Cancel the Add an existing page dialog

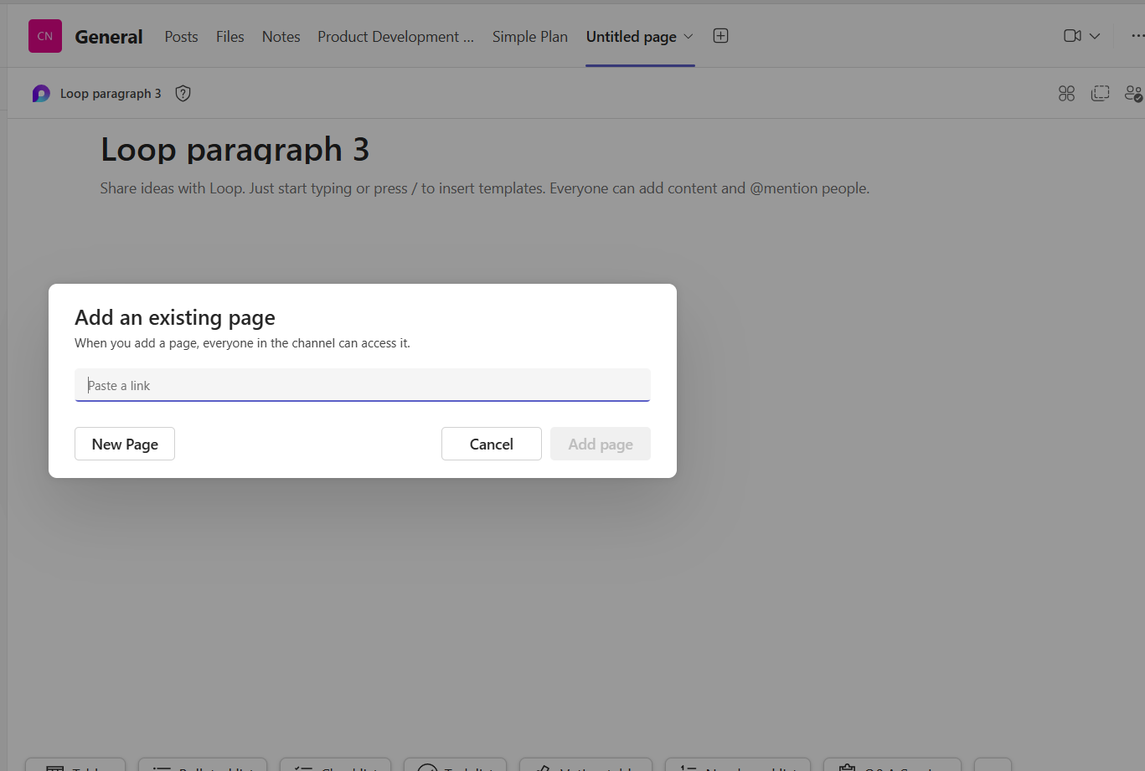pyautogui.click(x=492, y=444)
